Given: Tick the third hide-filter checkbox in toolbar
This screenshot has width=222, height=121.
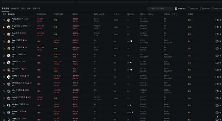Looking at the screenshot, I should (201, 8).
